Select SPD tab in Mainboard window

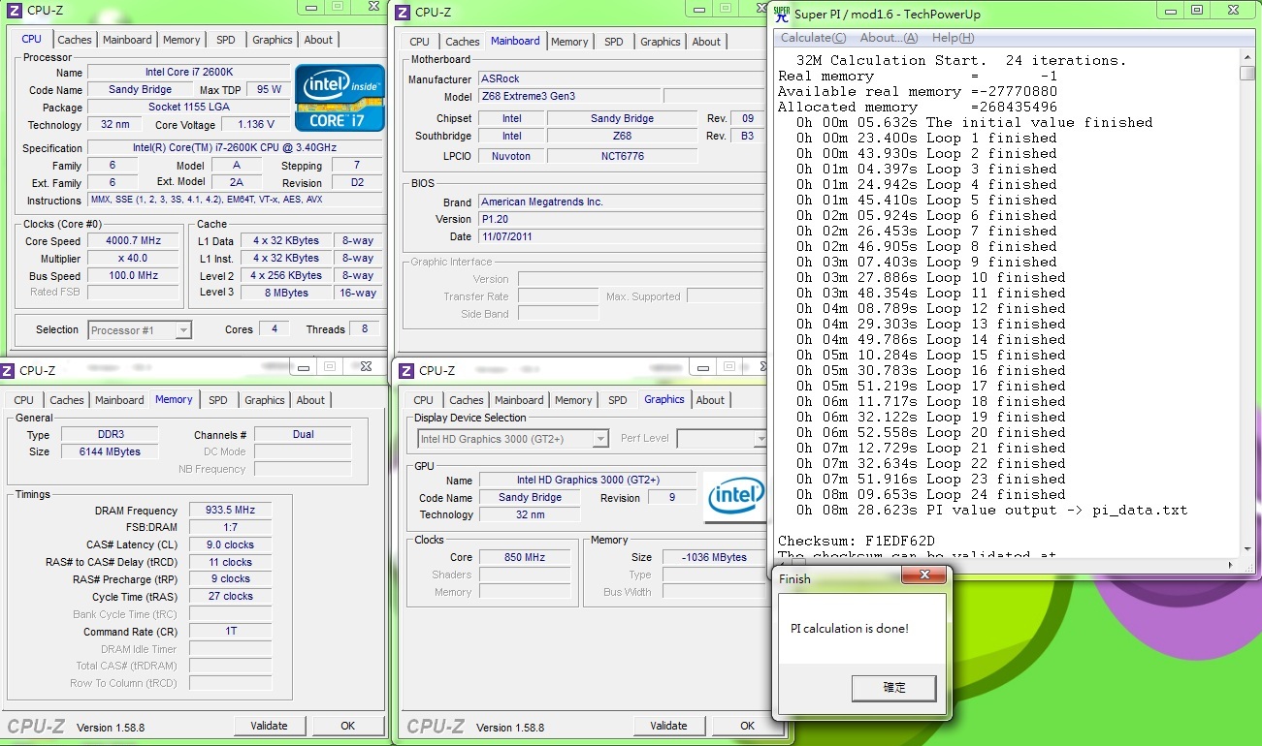click(x=614, y=42)
